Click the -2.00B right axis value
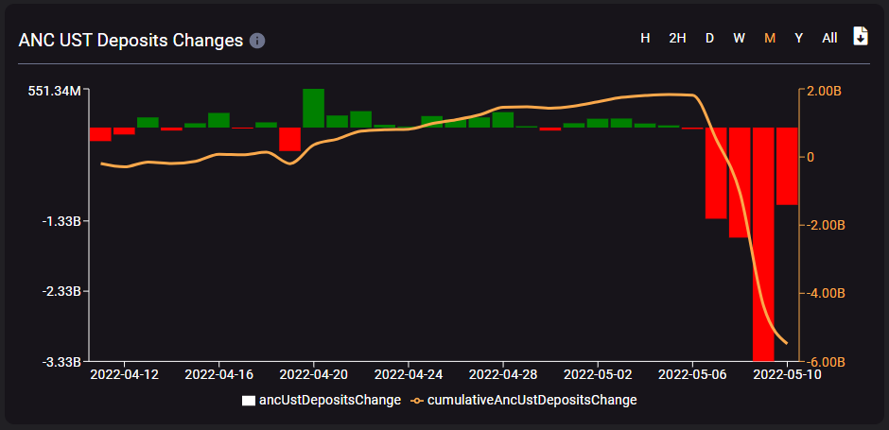 [x=825, y=226]
